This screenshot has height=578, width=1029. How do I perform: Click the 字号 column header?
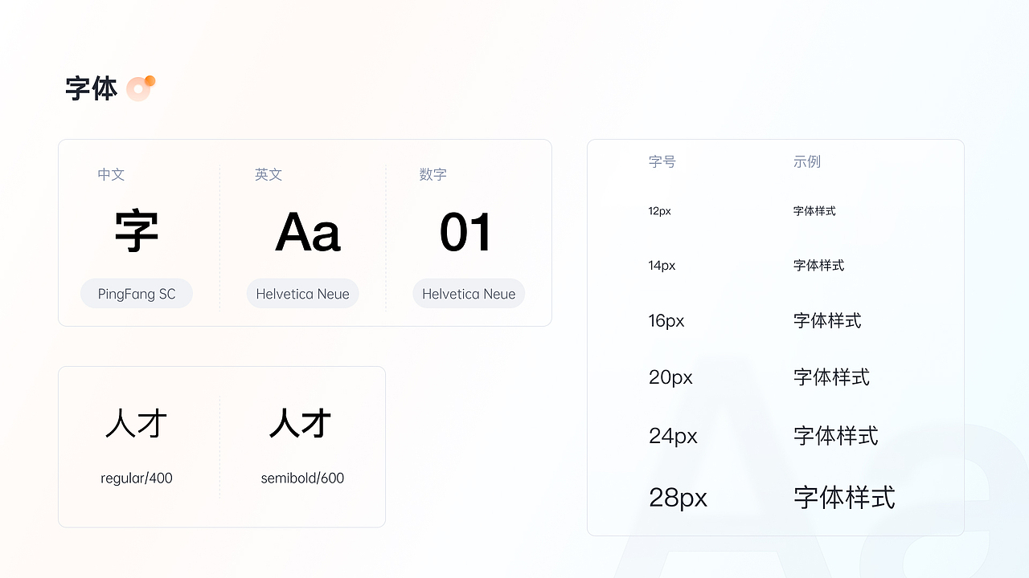click(x=662, y=161)
